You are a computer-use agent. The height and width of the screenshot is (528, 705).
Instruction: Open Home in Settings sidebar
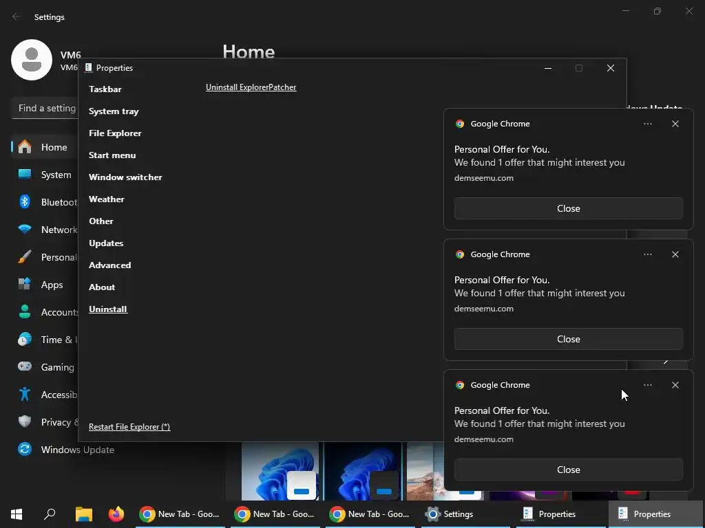coord(45,147)
